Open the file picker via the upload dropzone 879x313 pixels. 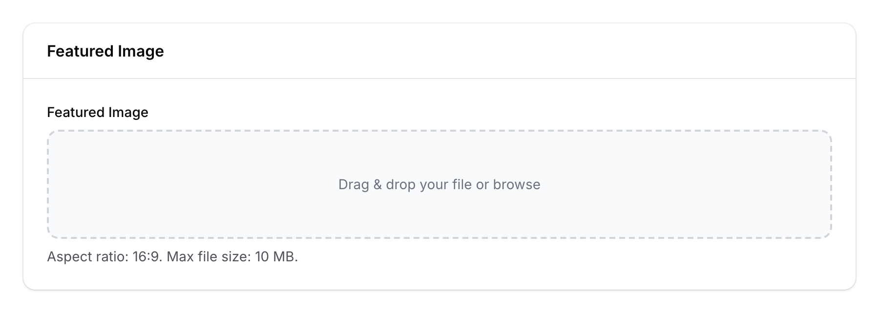tap(439, 184)
